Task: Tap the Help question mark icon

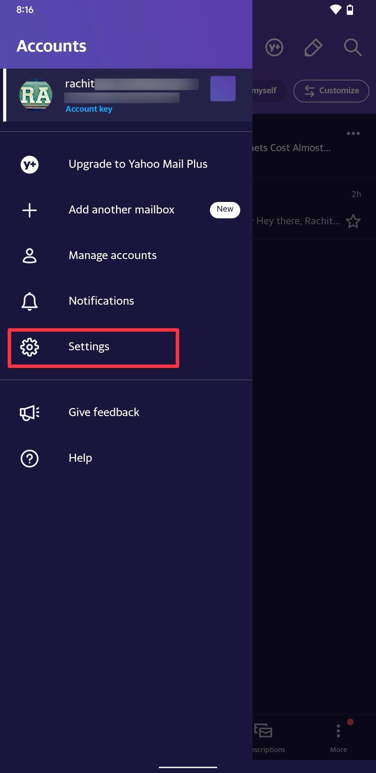Action: tap(30, 458)
